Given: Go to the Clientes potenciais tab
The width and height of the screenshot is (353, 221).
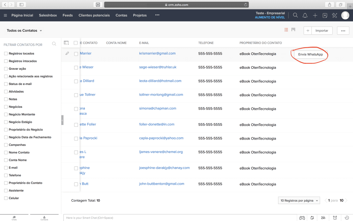Looking at the screenshot, I should [94, 15].
